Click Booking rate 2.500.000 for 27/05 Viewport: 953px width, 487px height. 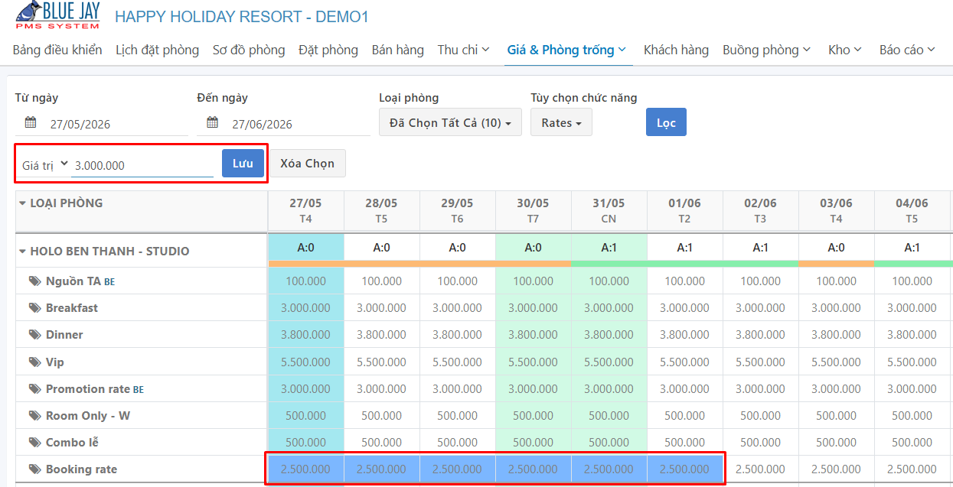tap(305, 469)
